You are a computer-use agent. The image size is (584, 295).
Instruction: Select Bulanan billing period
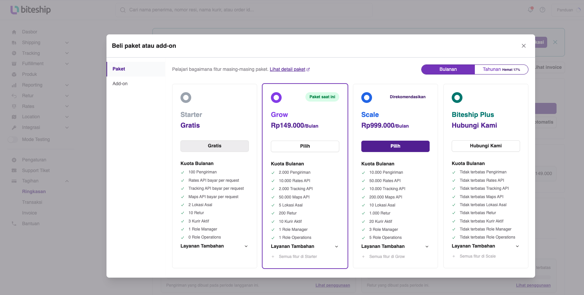click(448, 69)
